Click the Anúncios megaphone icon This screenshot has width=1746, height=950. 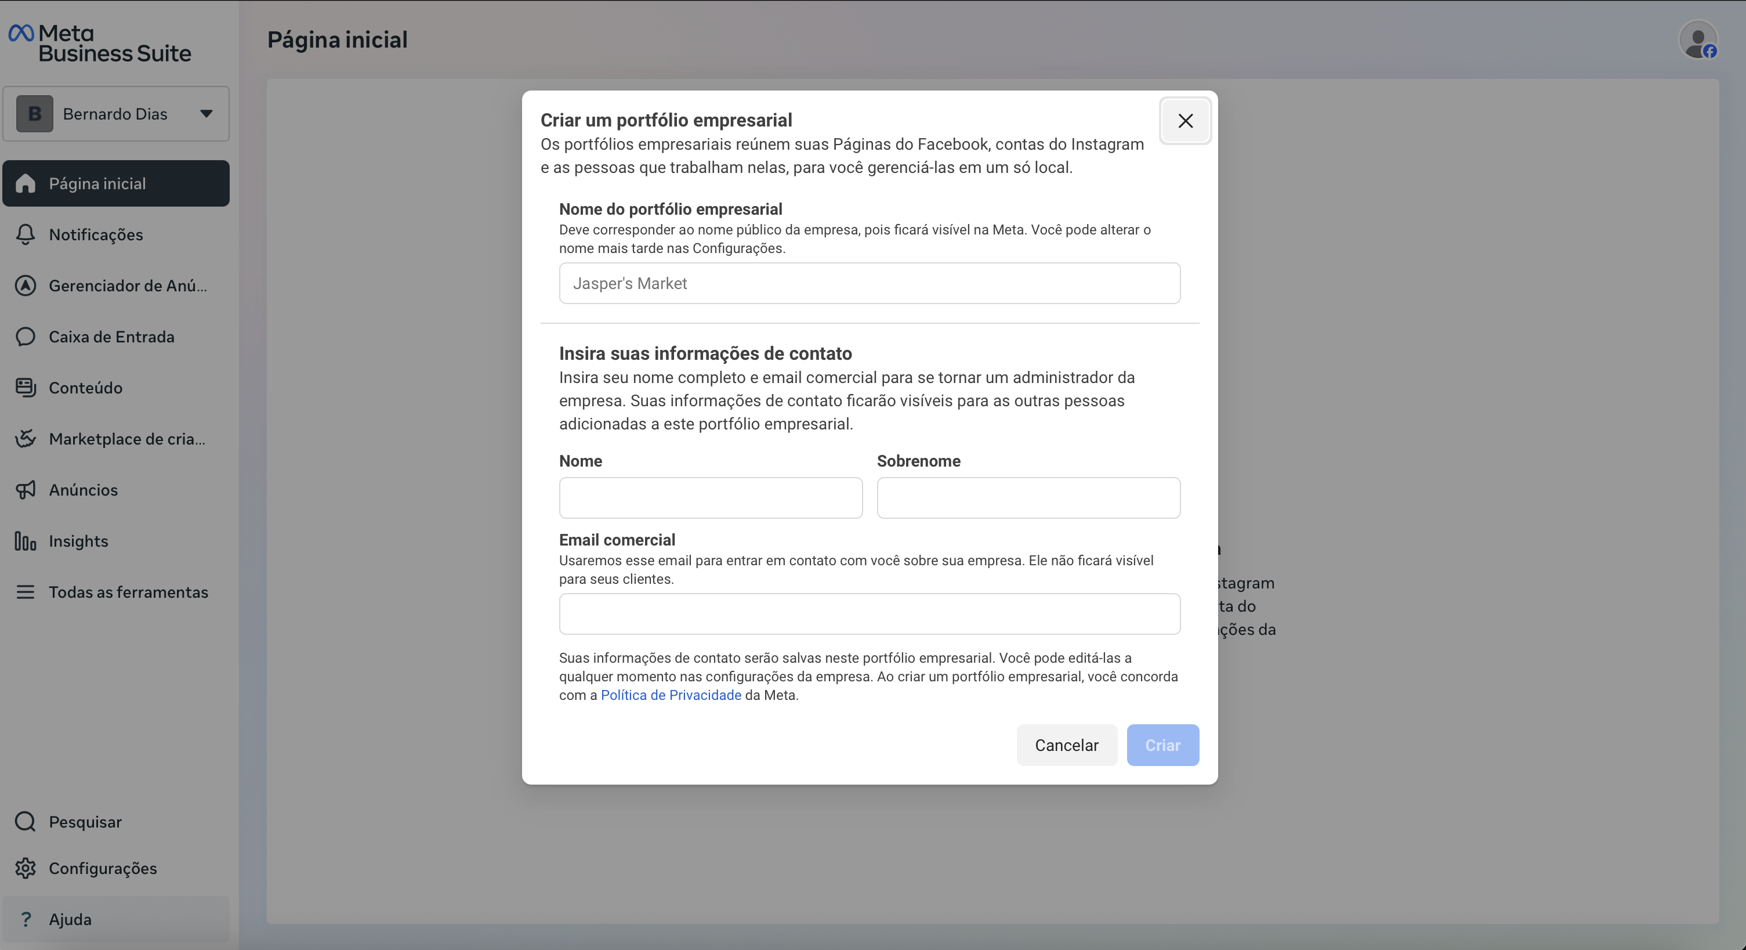[25, 490]
